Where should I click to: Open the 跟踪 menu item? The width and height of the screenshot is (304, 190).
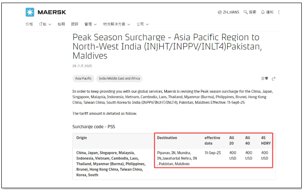(75, 24)
